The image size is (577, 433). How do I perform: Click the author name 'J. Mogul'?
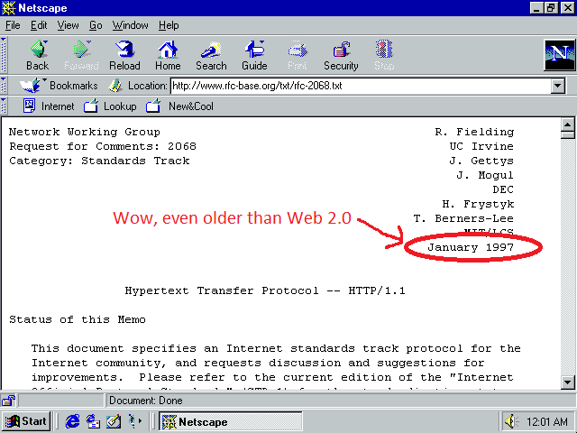click(x=485, y=175)
